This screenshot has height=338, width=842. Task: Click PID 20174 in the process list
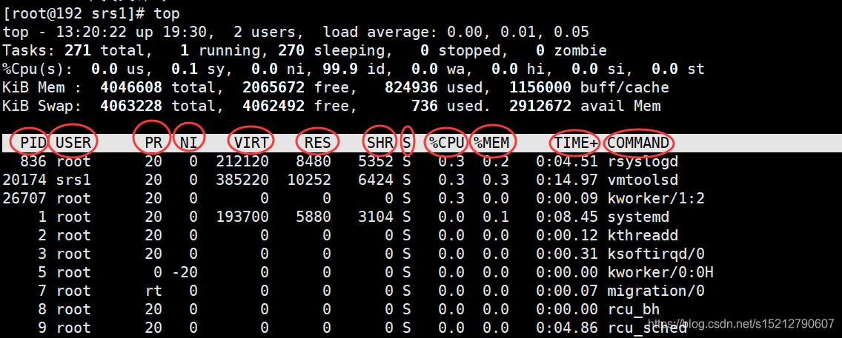[x=24, y=180]
